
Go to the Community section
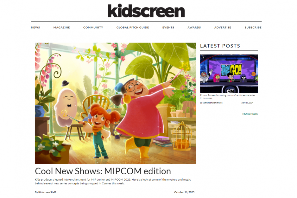[x=93, y=28]
